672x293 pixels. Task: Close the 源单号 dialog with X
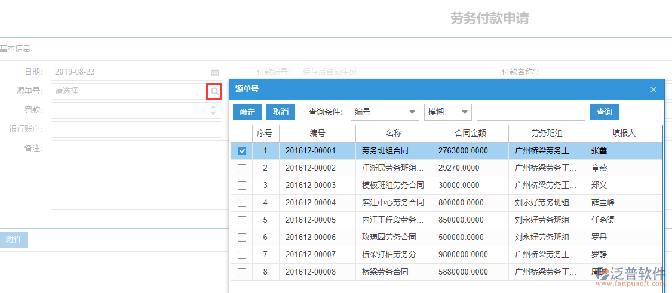653,90
